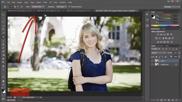The height and width of the screenshot is (102, 182).
Task: Open the Adaptation dropdown
Action: pos(61,7)
